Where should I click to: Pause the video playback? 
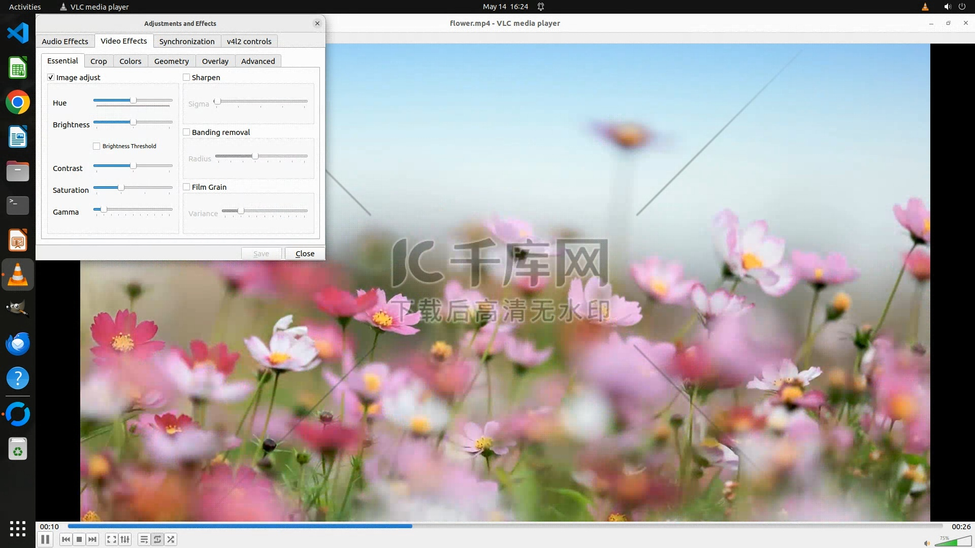click(x=45, y=539)
